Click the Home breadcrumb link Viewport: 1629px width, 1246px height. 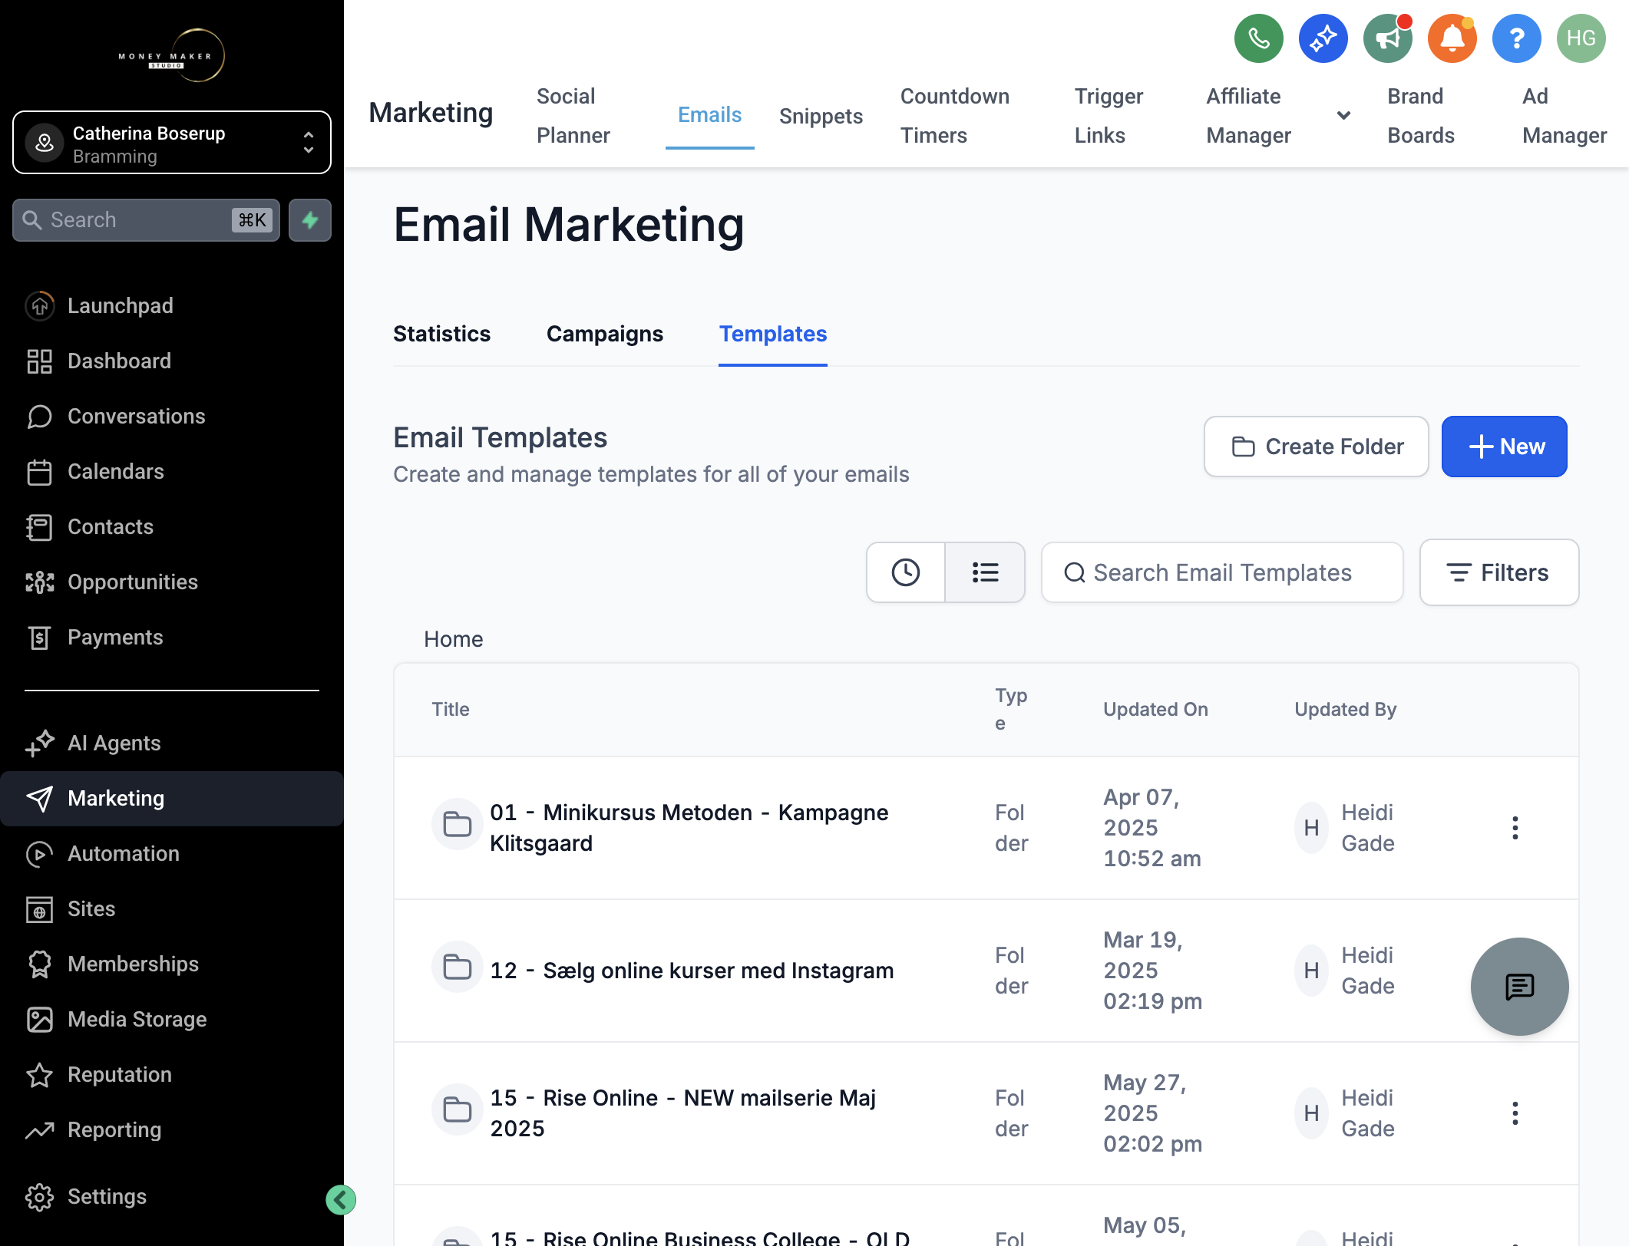[x=454, y=639]
